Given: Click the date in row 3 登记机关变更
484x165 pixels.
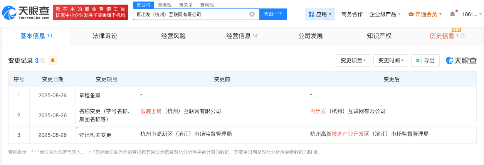Looking at the screenshot, I should 53,135.
